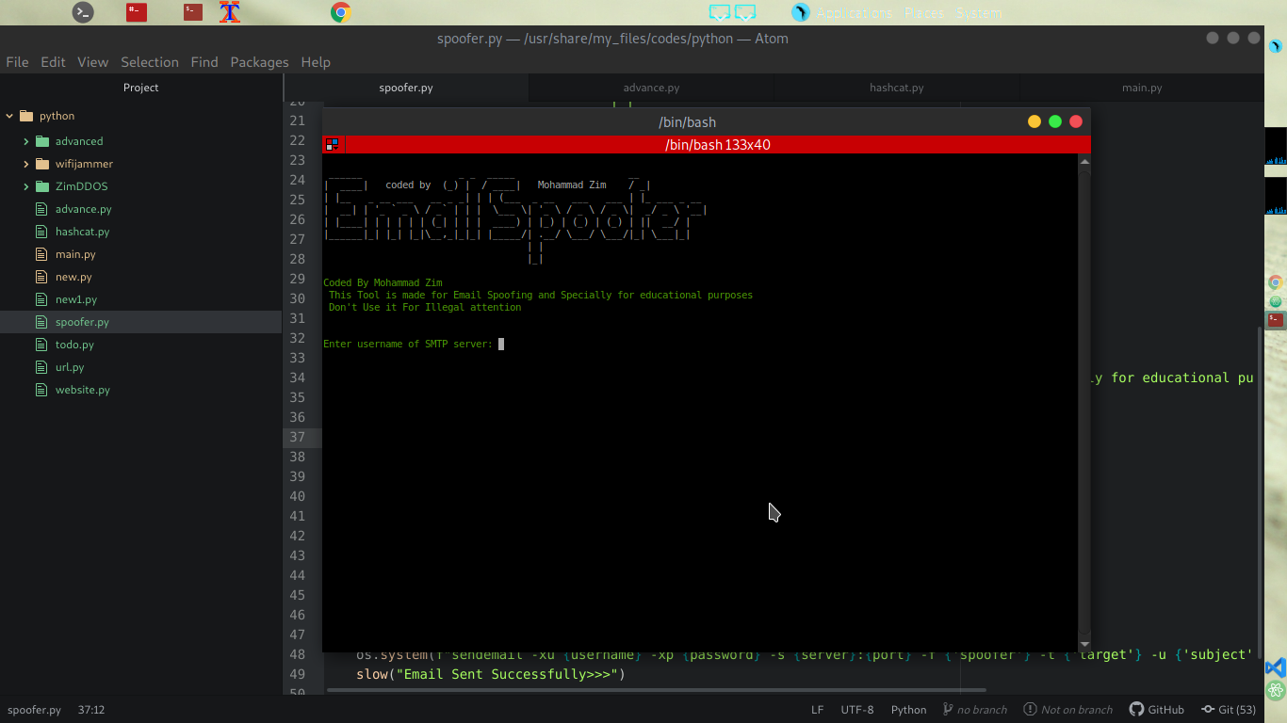
Task: Expand the advanced folder
Action: [x=25, y=140]
